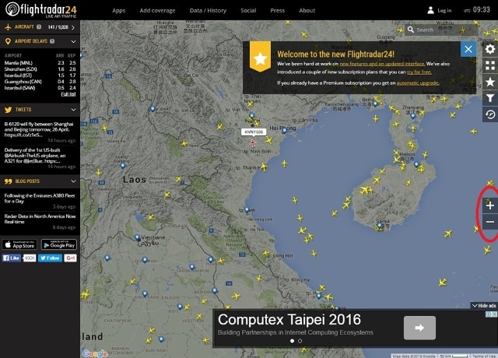The height and width of the screenshot is (358, 498).
Task: Click the Computex Taipei 2016 ad headline
Action: tap(289, 320)
